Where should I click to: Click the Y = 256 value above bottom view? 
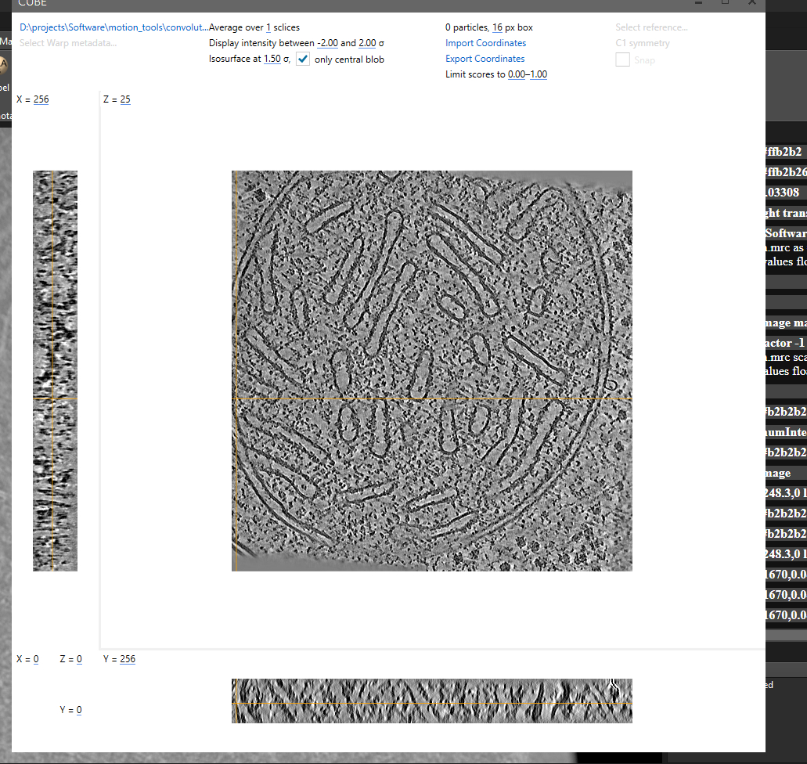128,659
